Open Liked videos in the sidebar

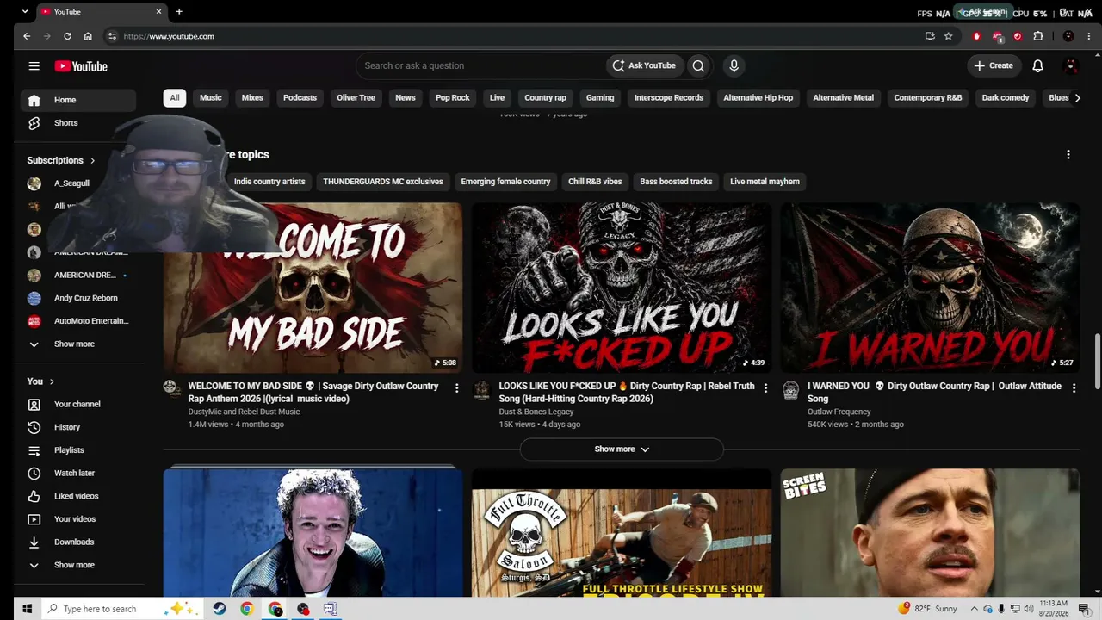(x=78, y=497)
